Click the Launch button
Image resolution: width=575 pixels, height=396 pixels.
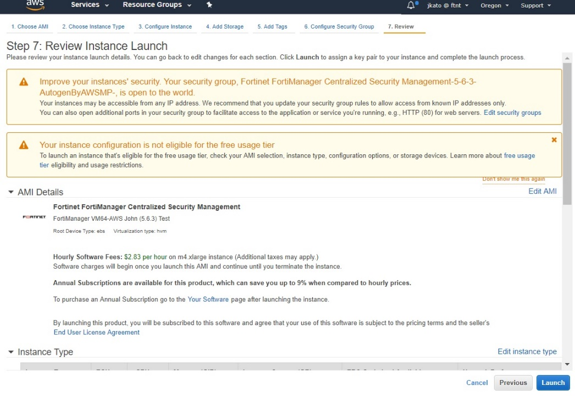point(552,382)
